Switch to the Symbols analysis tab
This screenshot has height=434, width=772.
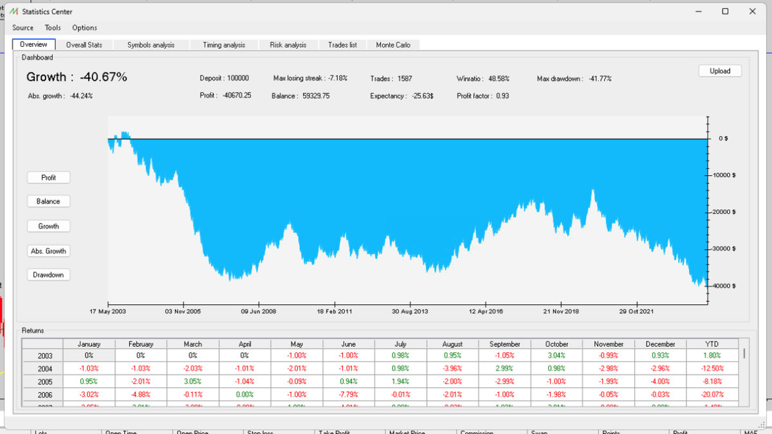coord(150,45)
